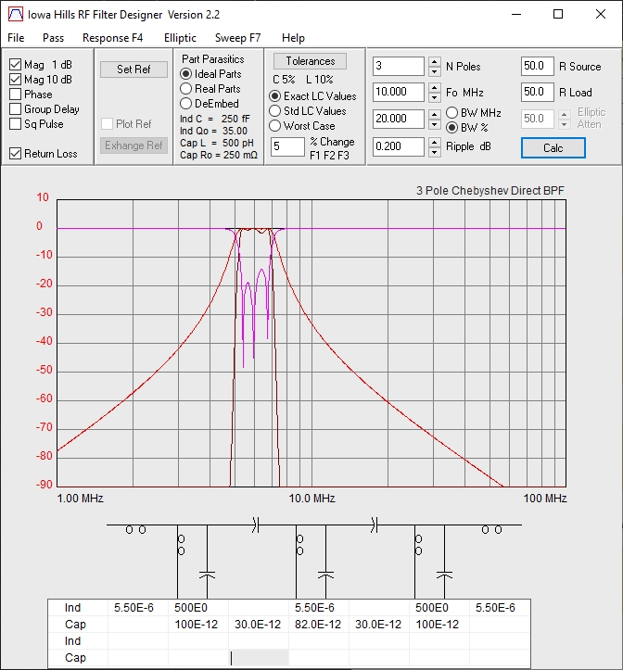Close the Filter Designer window
The image size is (623, 670).
pos(601,14)
